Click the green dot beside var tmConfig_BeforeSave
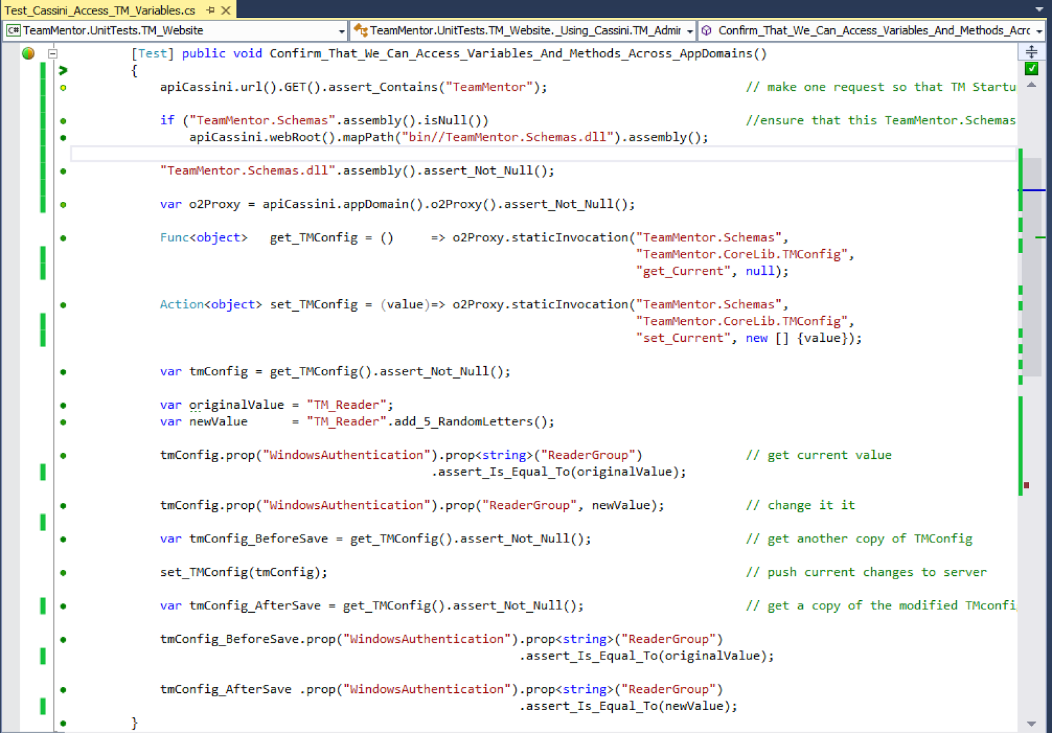Screen dimensions: 1052x733 63,539
